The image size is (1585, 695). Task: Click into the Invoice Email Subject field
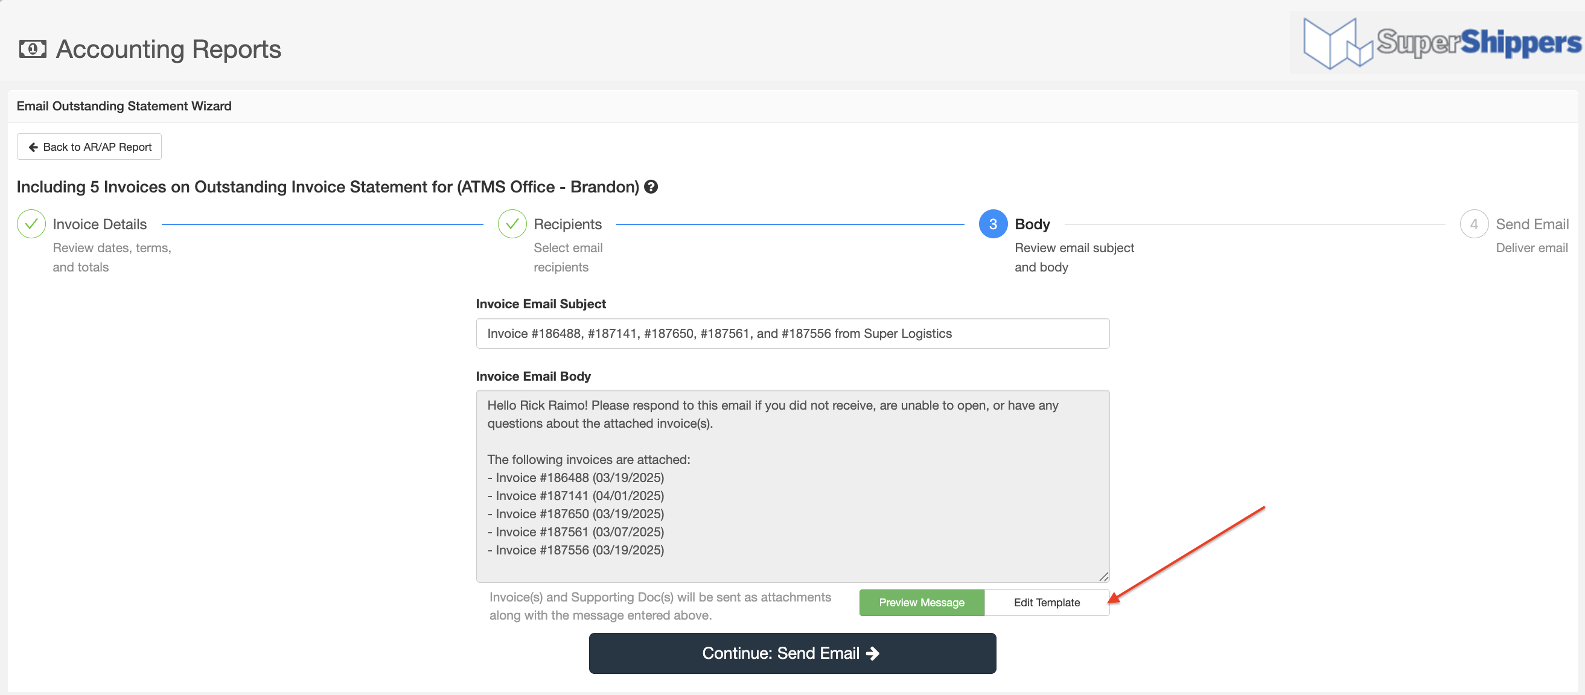click(x=792, y=334)
